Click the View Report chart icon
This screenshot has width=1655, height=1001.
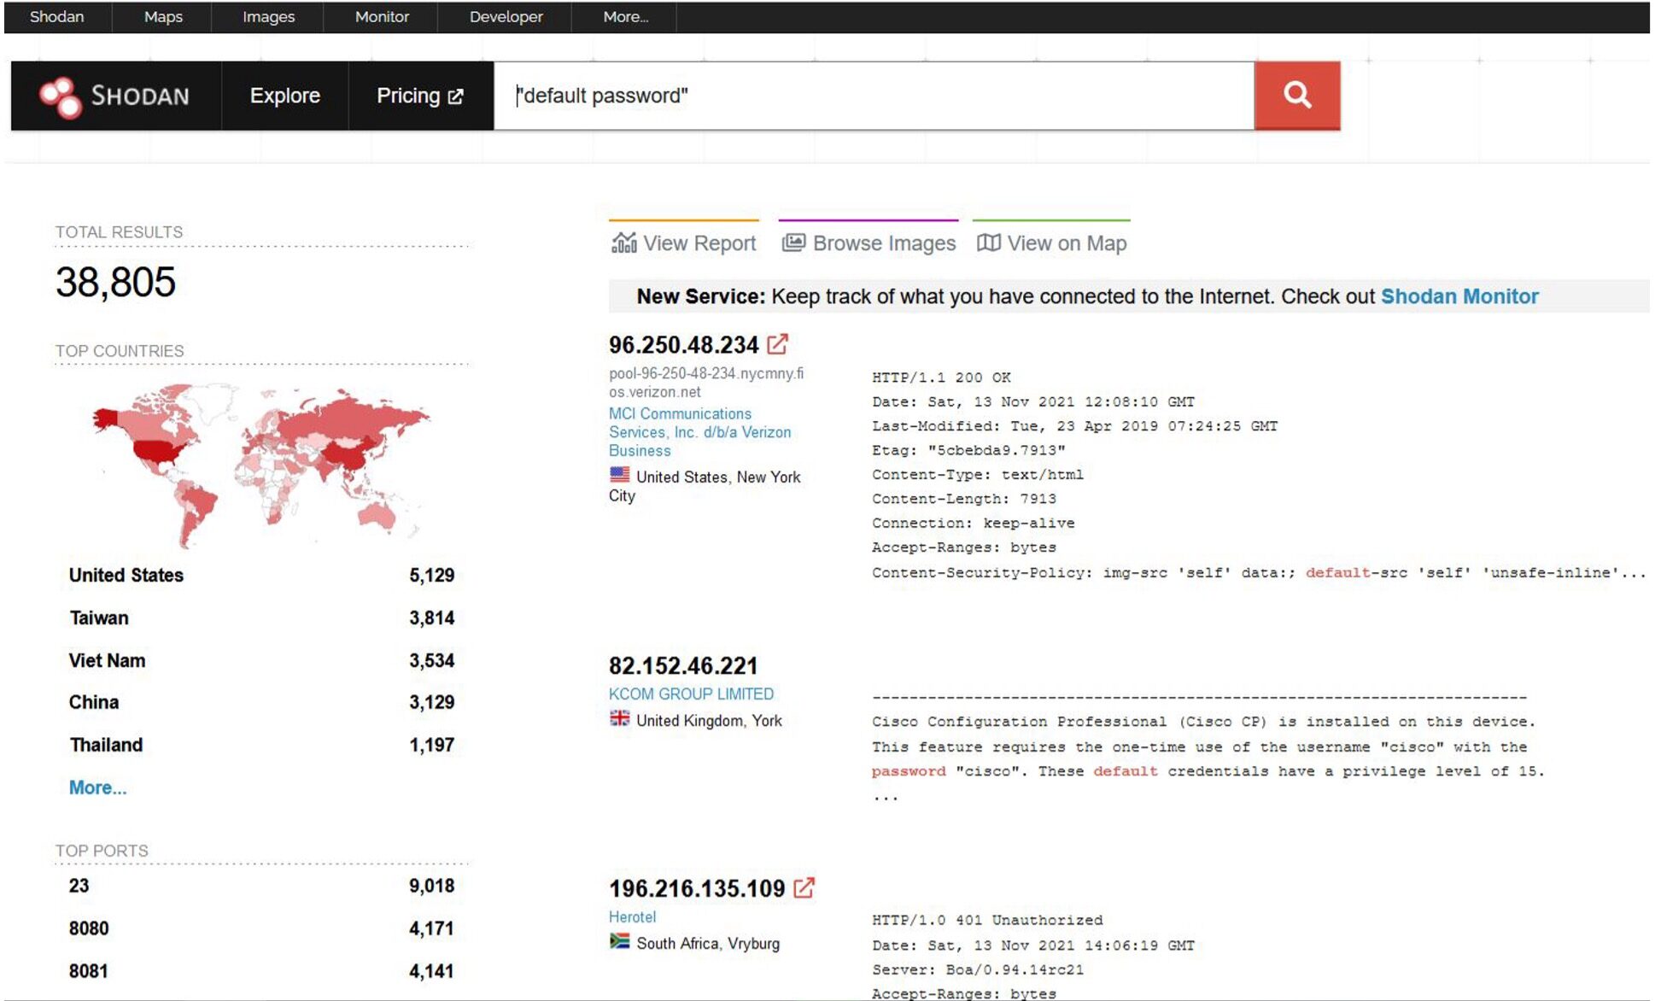[624, 243]
